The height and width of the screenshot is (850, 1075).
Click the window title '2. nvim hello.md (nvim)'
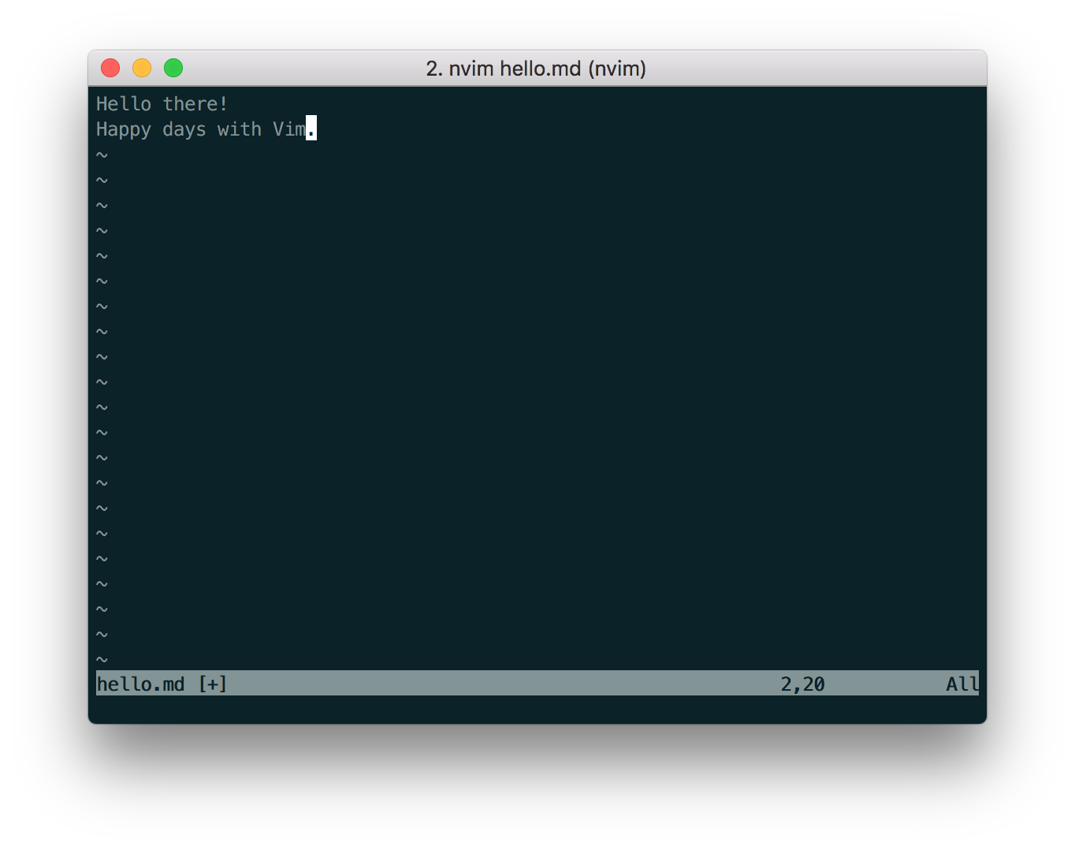coord(536,69)
